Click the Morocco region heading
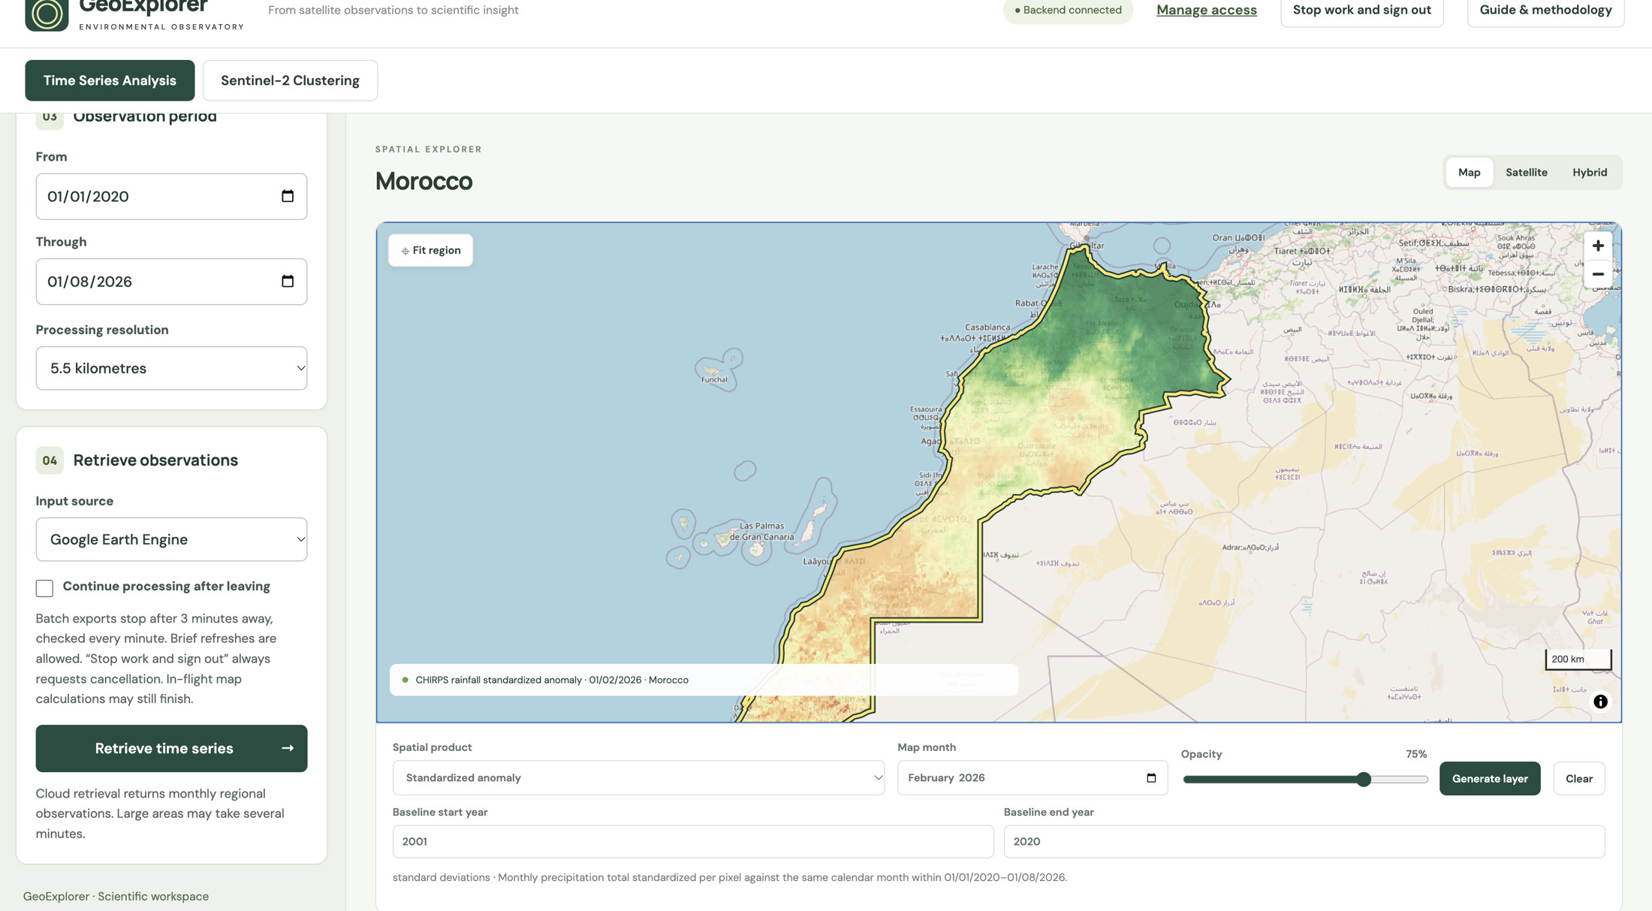The height and width of the screenshot is (911, 1652). pyautogui.click(x=424, y=181)
